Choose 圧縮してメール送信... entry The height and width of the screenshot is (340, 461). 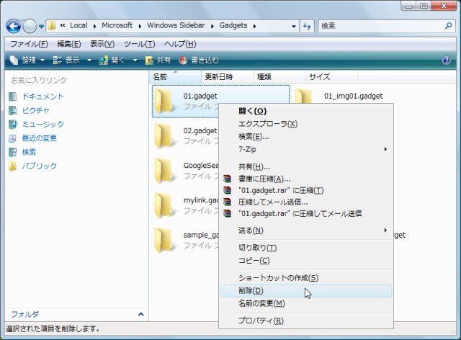(305, 202)
